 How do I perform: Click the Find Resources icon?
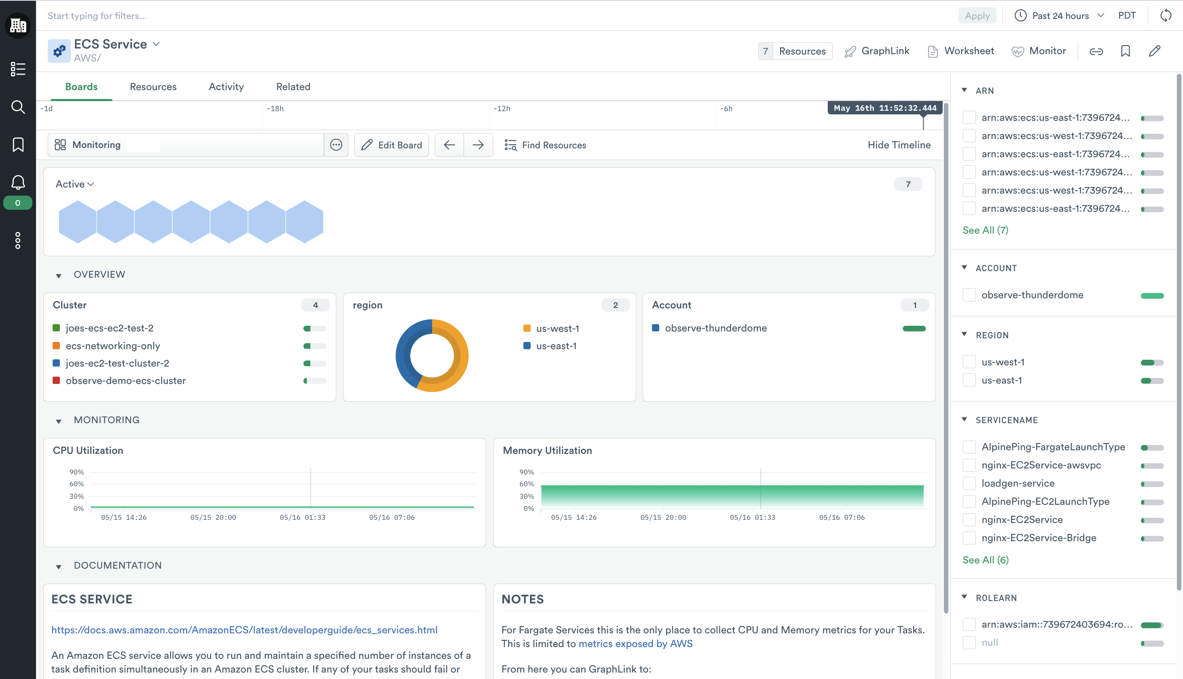click(x=510, y=145)
